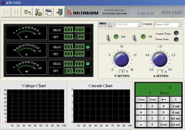
Task: Click keypad digit 0
Action: [x=152, y=124]
